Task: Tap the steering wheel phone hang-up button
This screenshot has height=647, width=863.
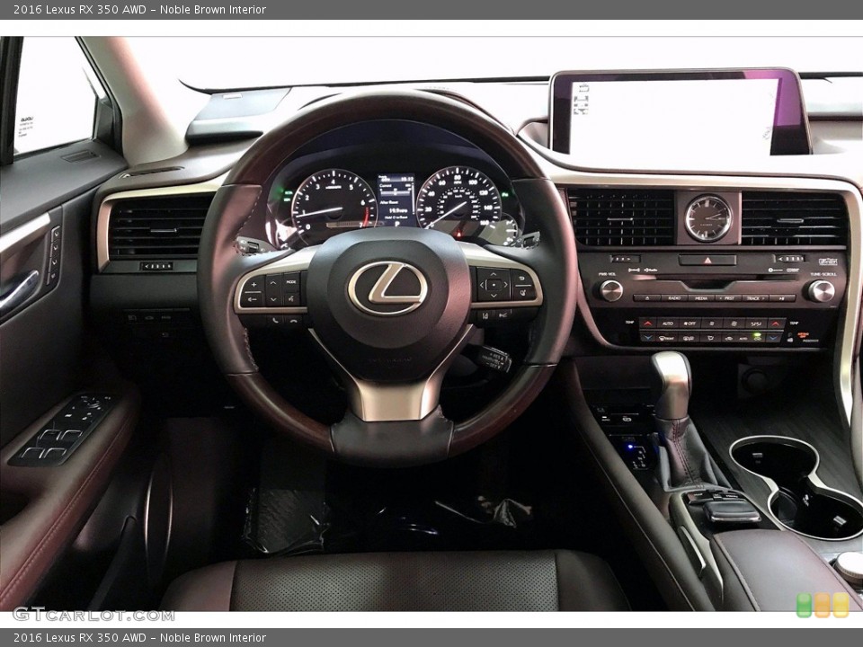Action: [x=294, y=321]
